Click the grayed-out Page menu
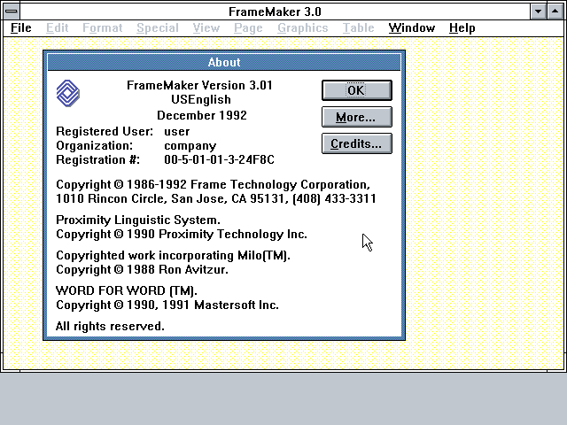Viewport: 567px width, 425px height. point(248,27)
